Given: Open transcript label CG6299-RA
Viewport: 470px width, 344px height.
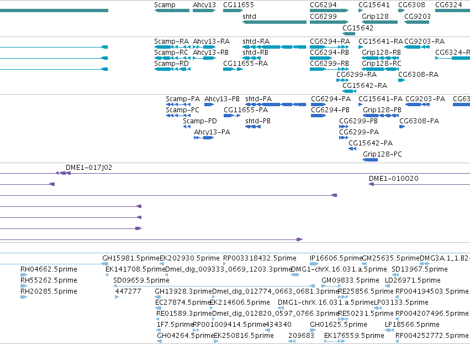Looking at the screenshot, I should point(356,75).
